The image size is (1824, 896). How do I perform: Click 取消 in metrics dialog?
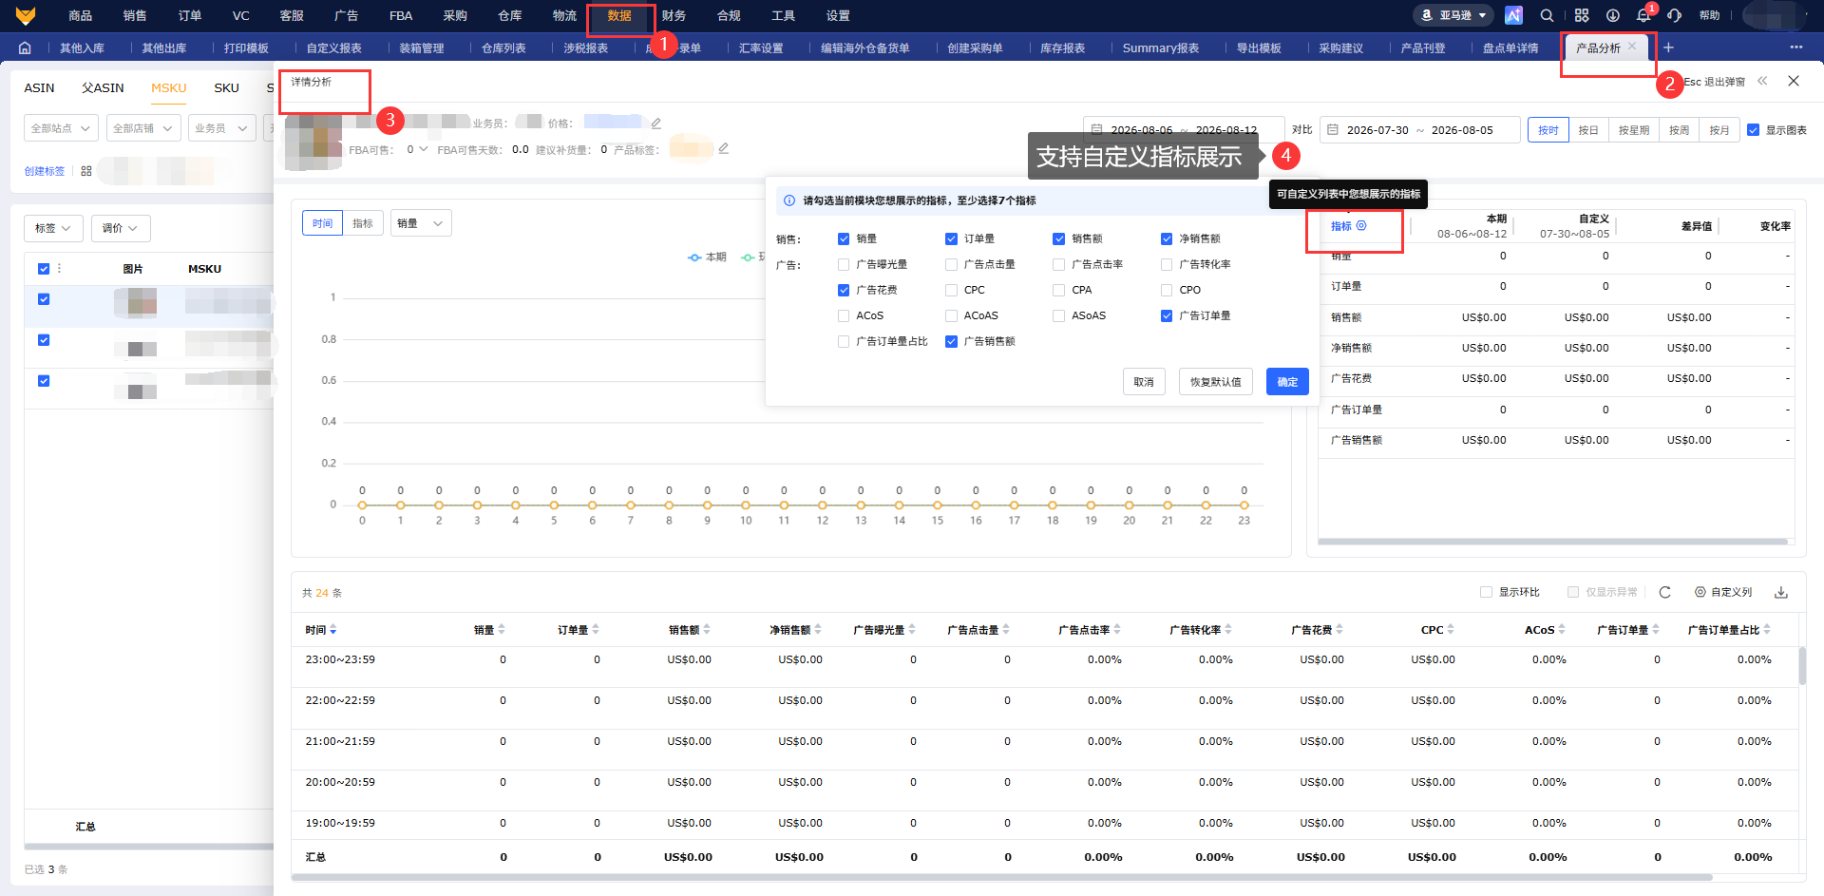tap(1144, 382)
